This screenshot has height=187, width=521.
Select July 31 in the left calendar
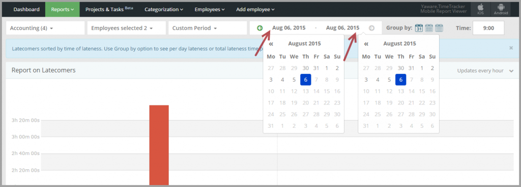[316, 68]
